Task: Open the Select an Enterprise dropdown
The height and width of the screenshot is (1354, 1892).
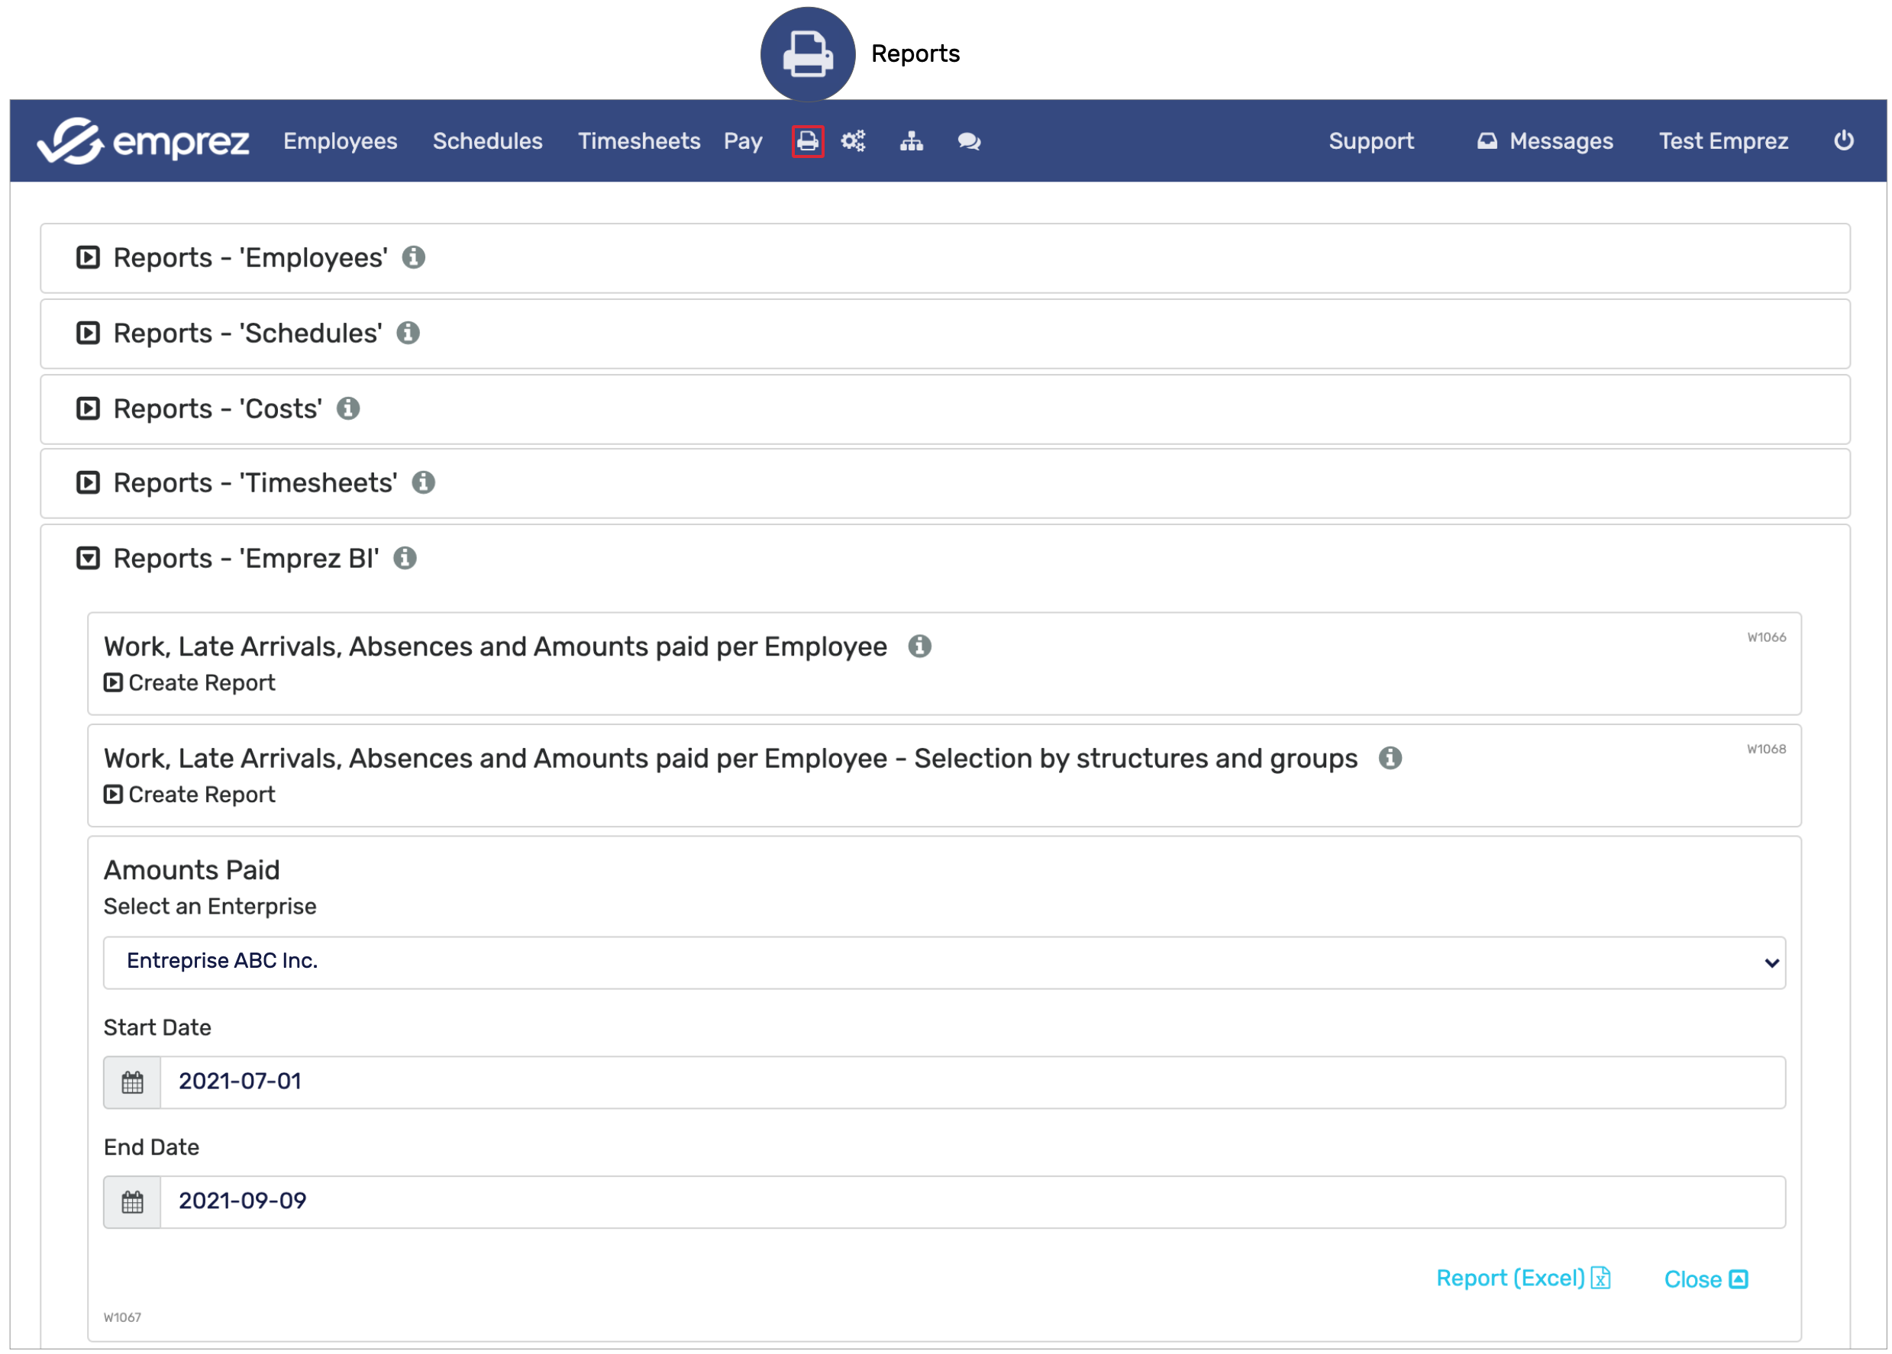Action: (x=943, y=962)
